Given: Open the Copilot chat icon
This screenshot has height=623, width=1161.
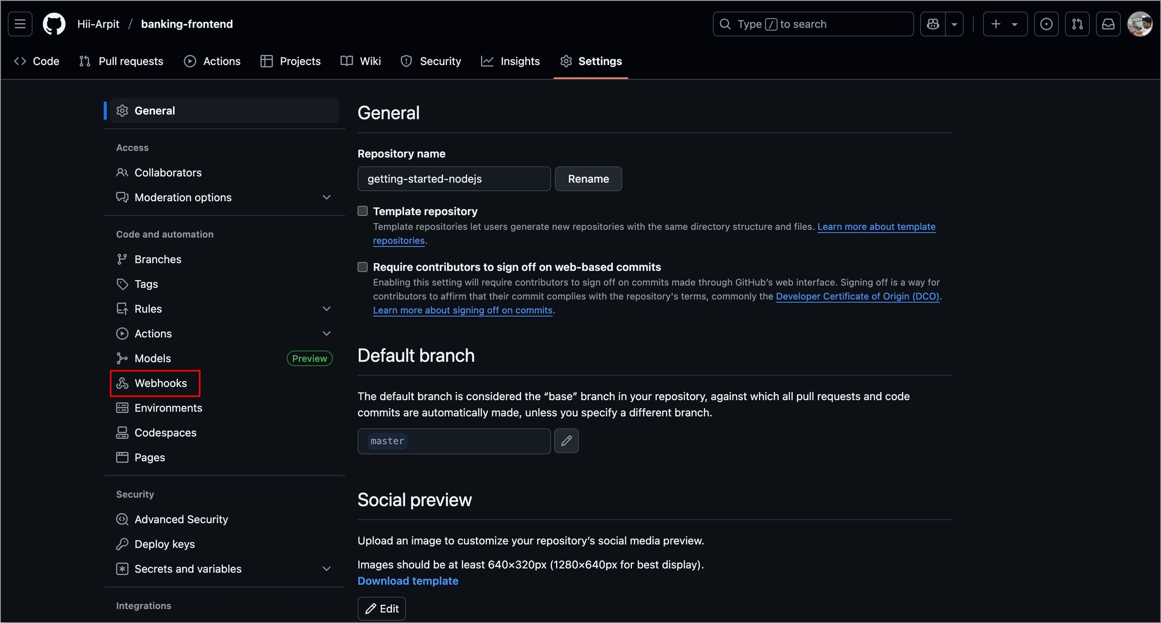Looking at the screenshot, I should [933, 24].
